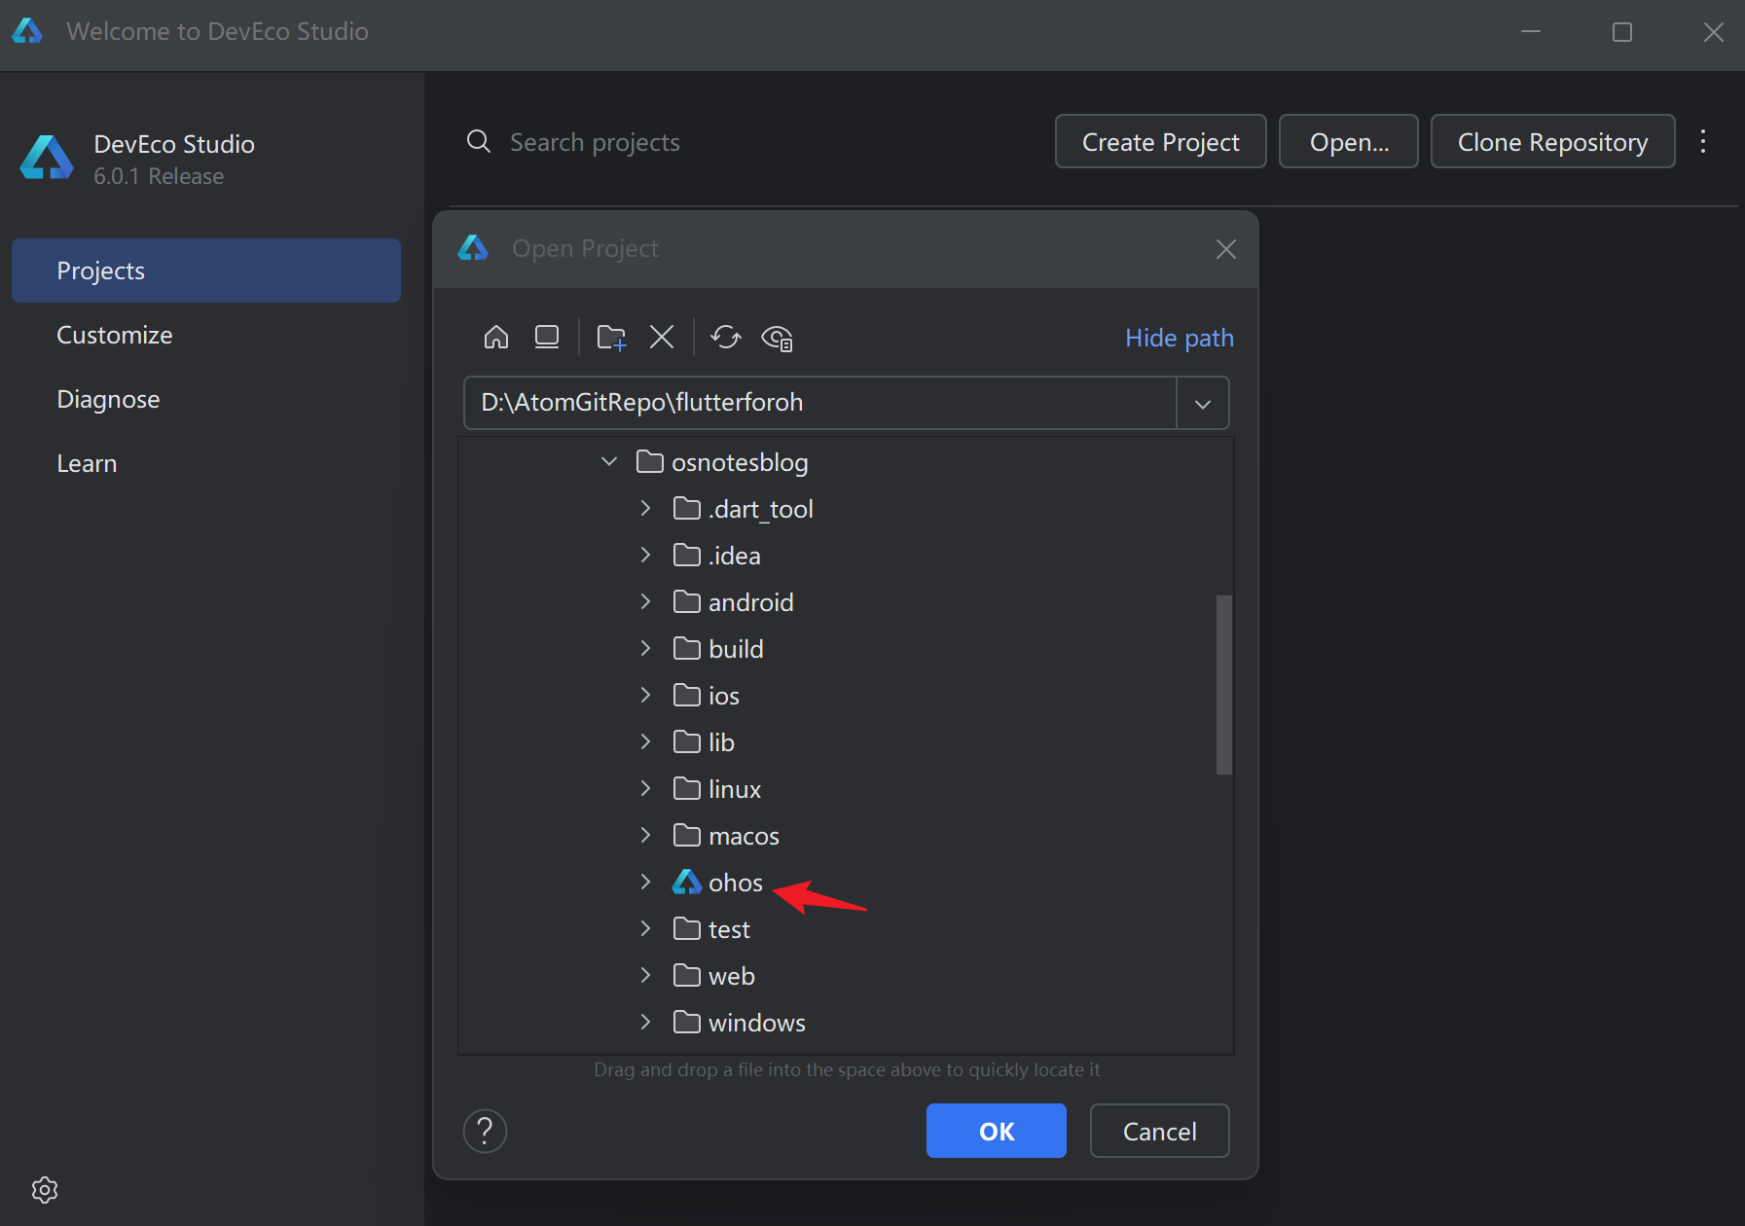This screenshot has height=1226, width=1745.
Task: Click the Hide path link
Action: pyautogui.click(x=1180, y=338)
